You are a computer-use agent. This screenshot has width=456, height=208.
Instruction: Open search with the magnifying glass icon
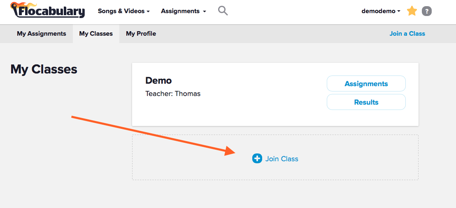223,11
